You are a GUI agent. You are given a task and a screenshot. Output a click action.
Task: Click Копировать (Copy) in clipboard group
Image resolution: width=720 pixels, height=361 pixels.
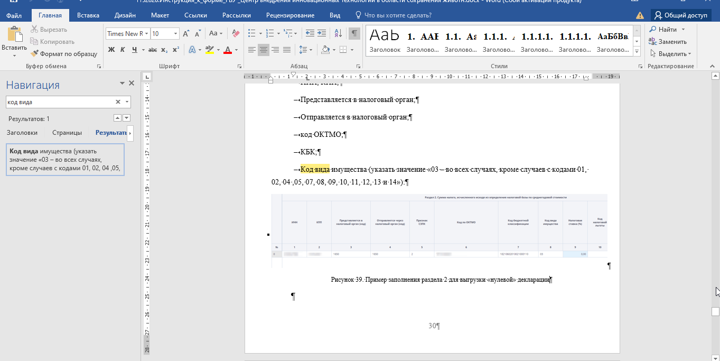point(52,41)
